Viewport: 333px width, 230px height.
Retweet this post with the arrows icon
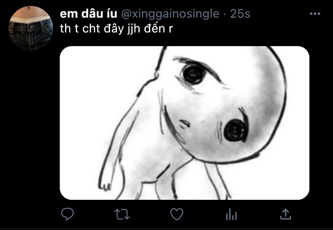point(122,214)
